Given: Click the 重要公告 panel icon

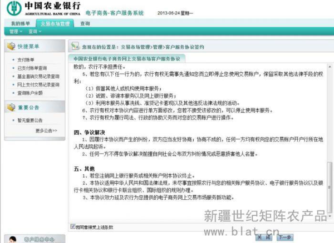Looking at the screenshot, I should (11, 107).
